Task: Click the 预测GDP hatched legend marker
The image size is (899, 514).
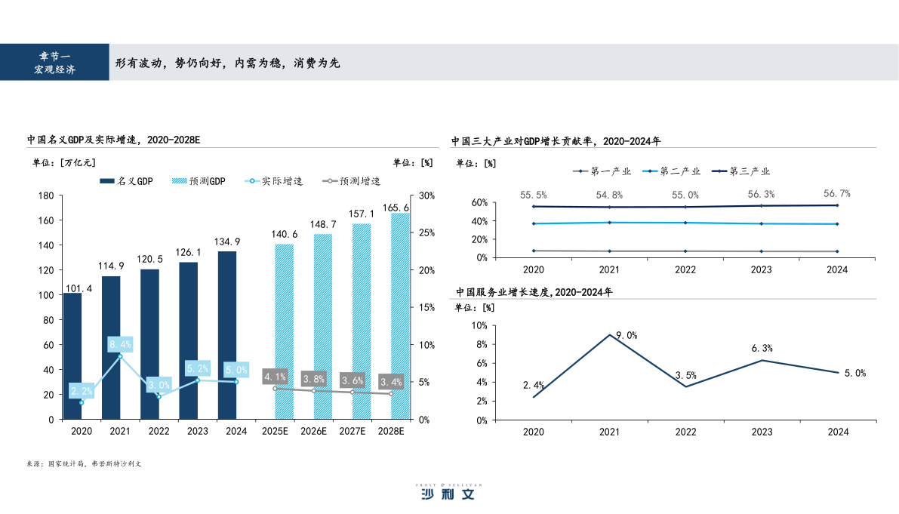Action: 180,181
